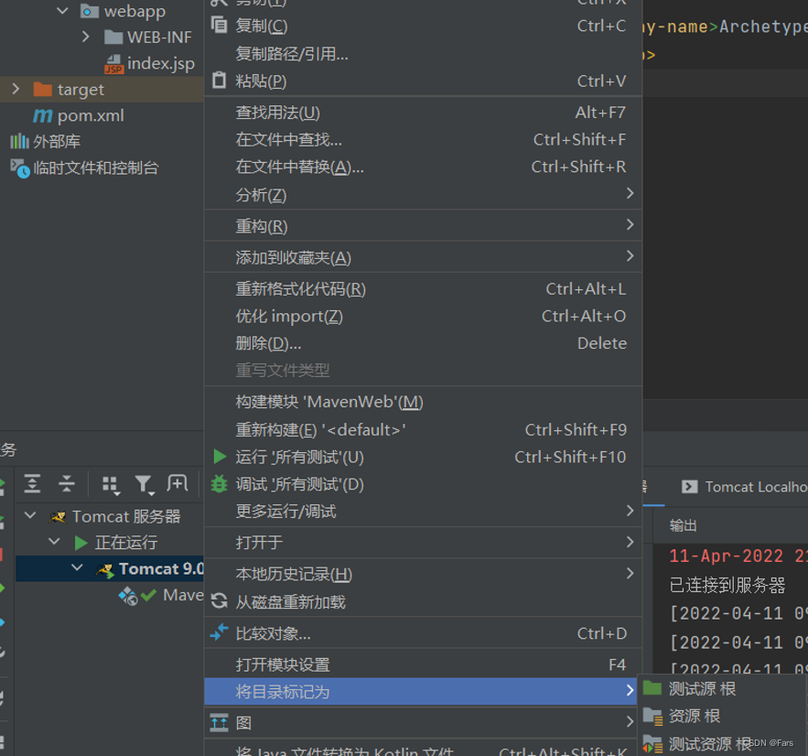
Task: Click the Expand All icon in Services toolbar
Action: tap(32, 483)
